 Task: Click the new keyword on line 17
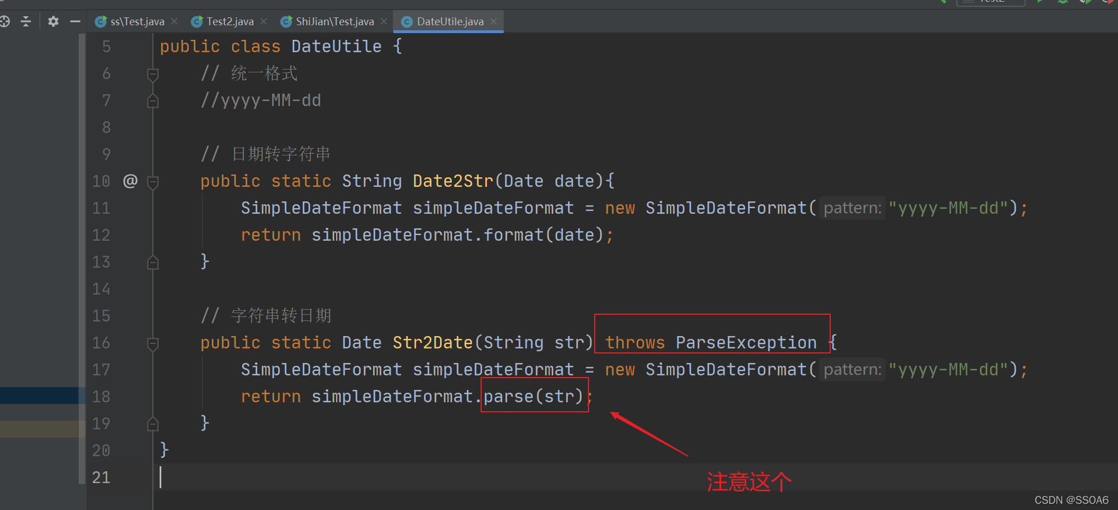coord(619,370)
